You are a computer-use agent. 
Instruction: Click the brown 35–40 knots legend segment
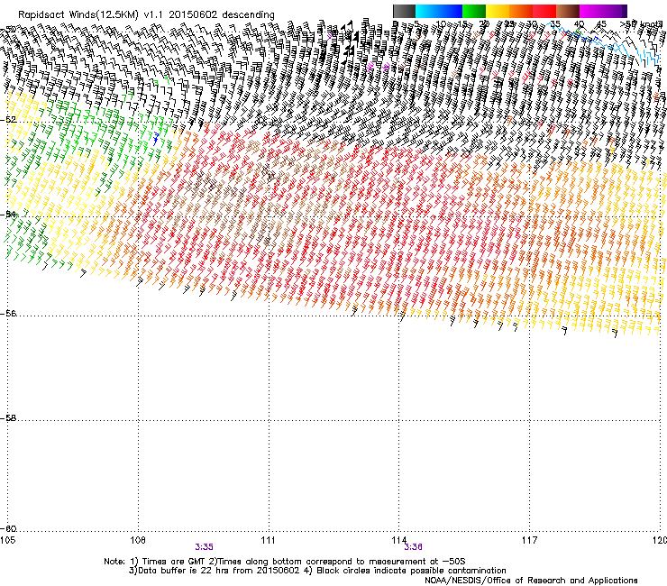coord(568,11)
